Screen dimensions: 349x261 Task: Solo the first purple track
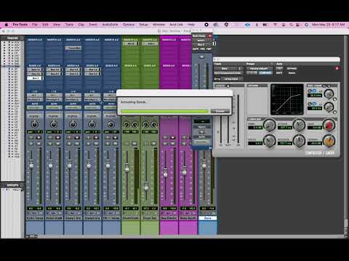[165, 144]
